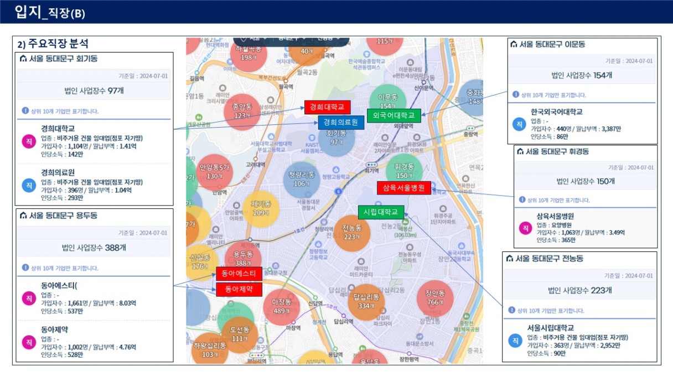This screenshot has height=378, width=673.
Task: Click the 인당소득 : 537만 value
Action: (x=62, y=311)
